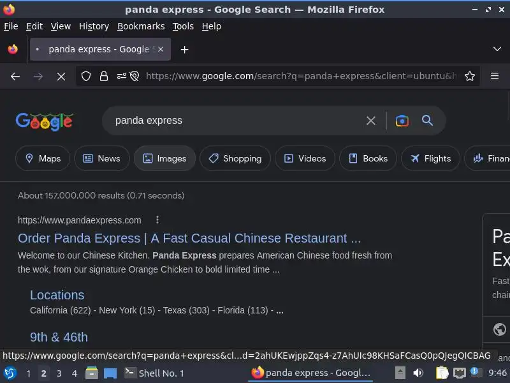Click the About 157,000,000 results text
The image size is (510, 383).
[101, 195]
